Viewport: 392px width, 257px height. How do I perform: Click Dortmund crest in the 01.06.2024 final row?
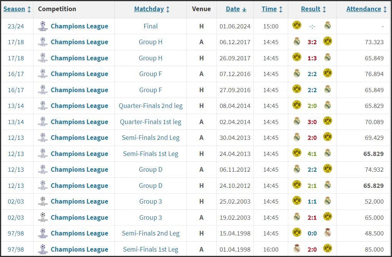coord(297,26)
